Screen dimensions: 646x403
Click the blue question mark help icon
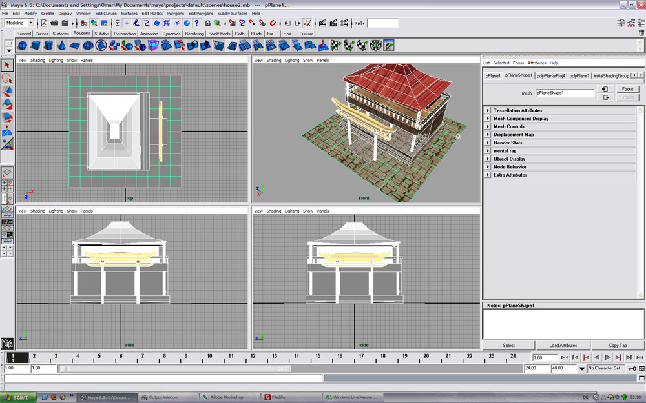click(196, 23)
